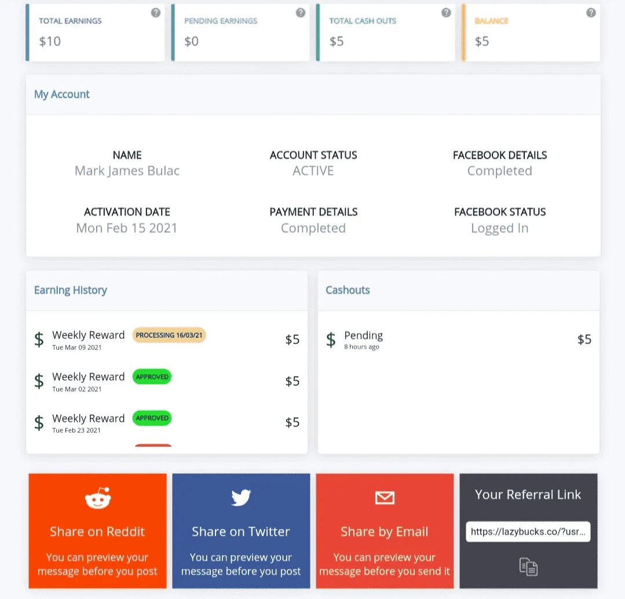Open the Pending Earnings help icon
Viewport: 625px width, 599px height.
[301, 13]
